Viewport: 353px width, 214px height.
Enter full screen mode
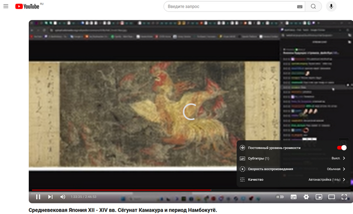click(x=344, y=197)
